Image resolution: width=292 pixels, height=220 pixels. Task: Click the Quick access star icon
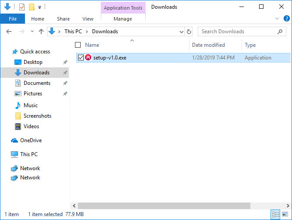coord(15,52)
